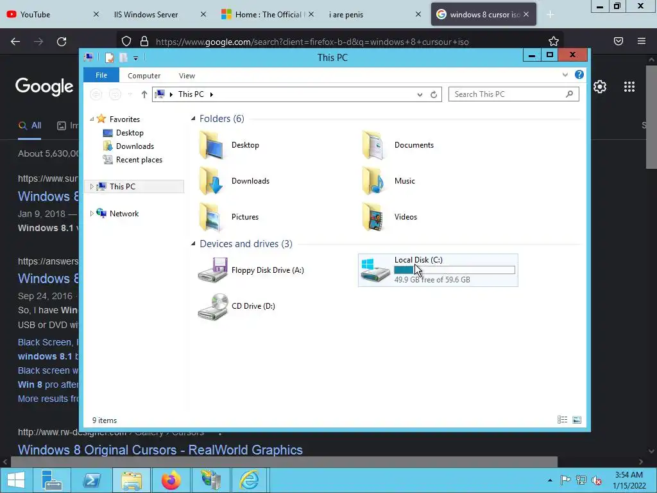Open Windows 8 Original Cursors result link
The height and width of the screenshot is (493, 657).
[x=160, y=450]
